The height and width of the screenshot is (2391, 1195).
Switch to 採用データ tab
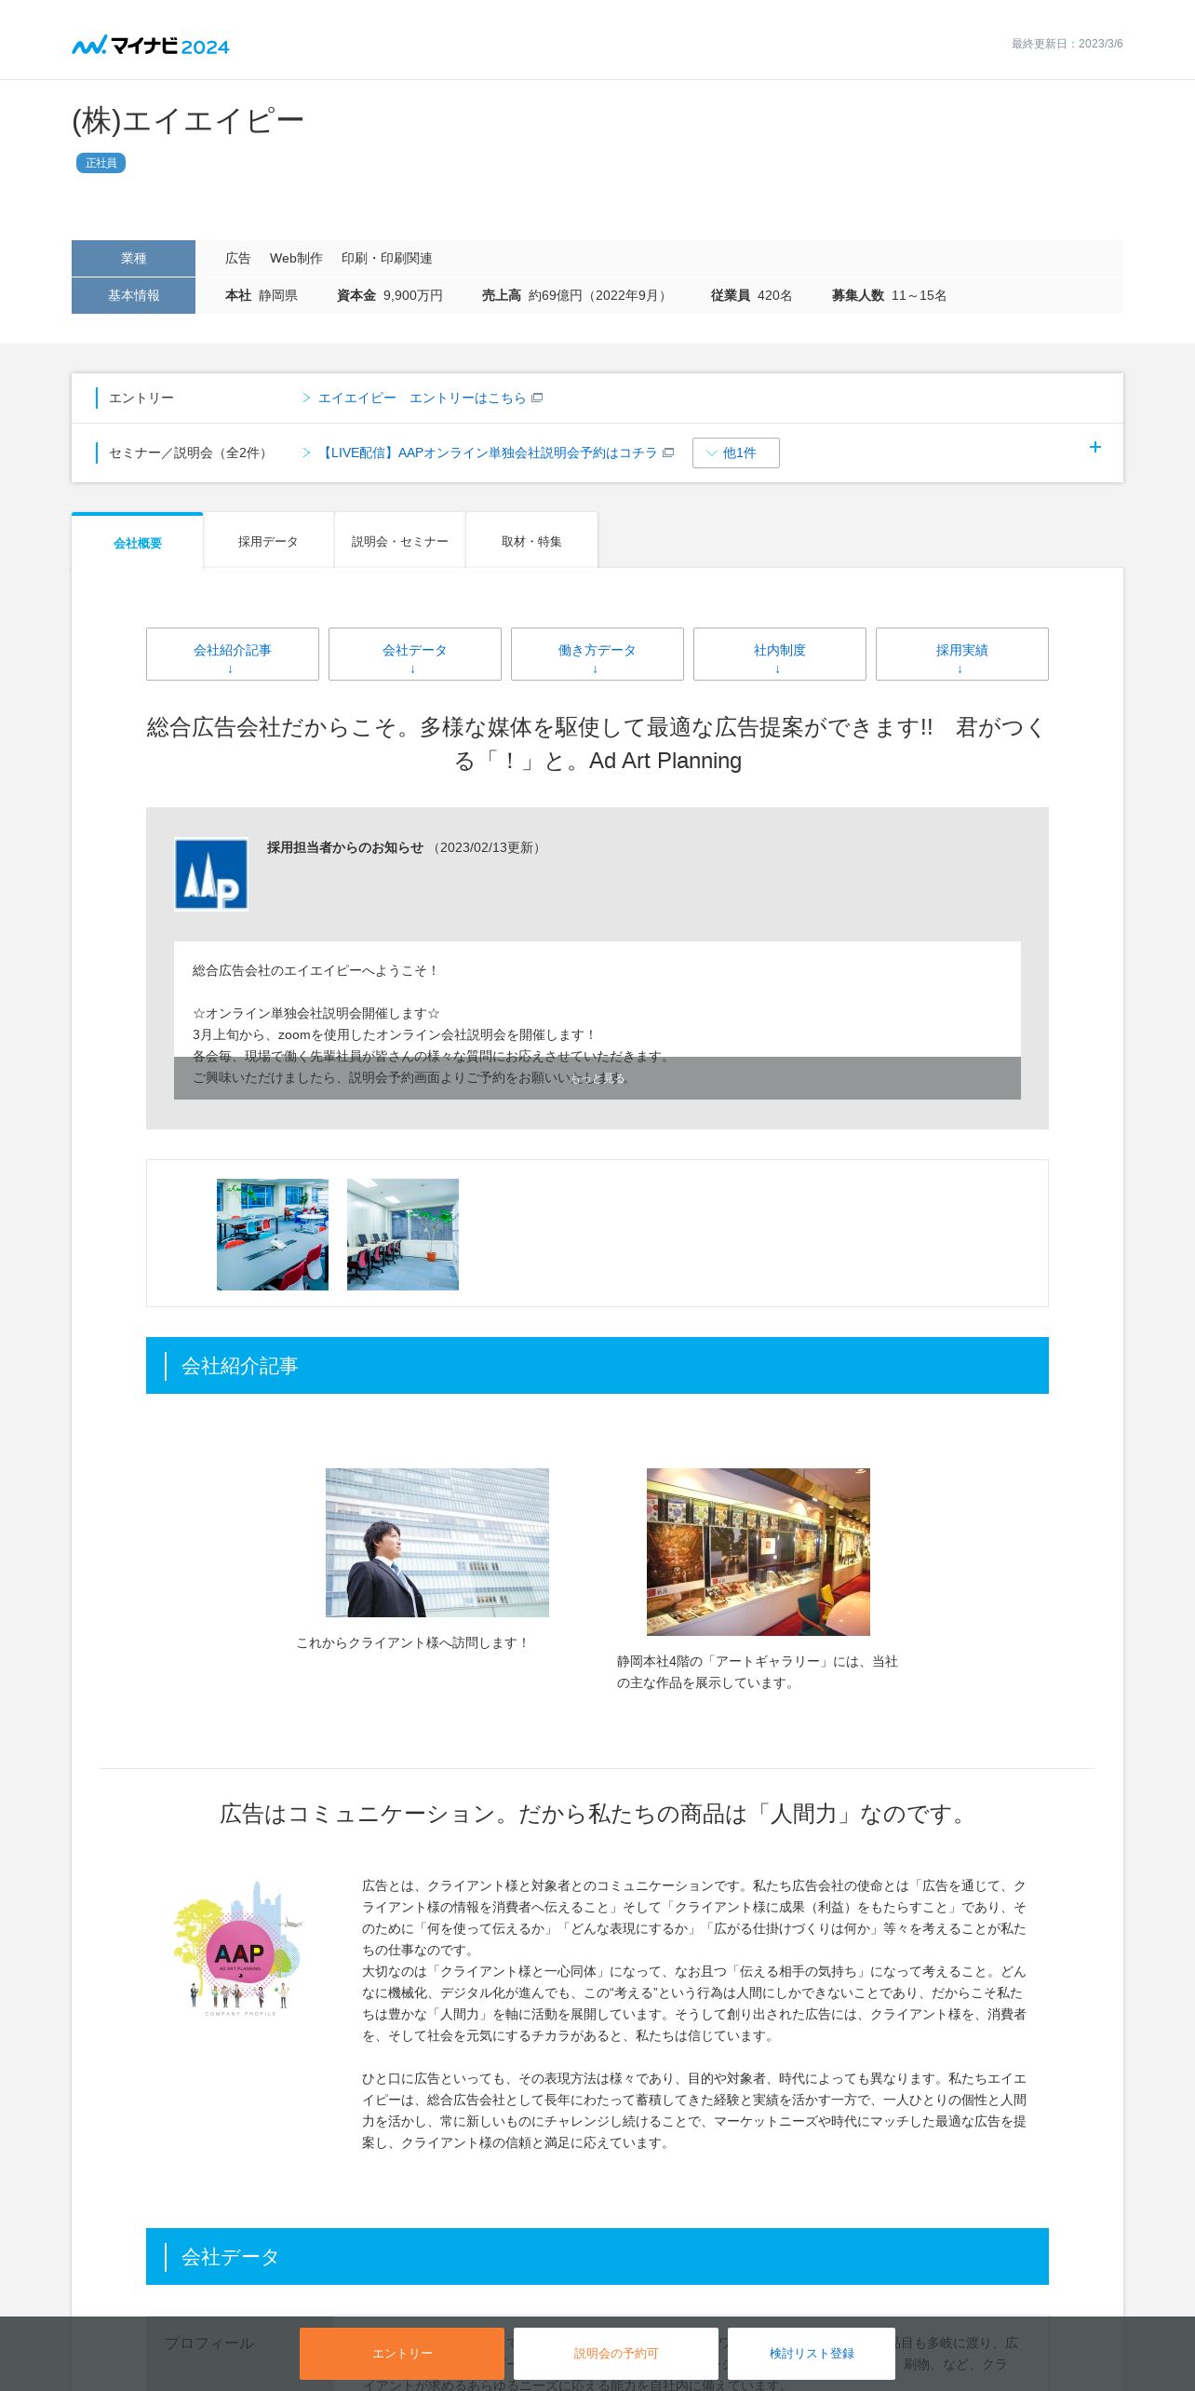(268, 541)
